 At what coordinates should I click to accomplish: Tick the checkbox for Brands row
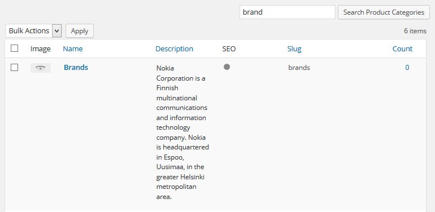15,67
